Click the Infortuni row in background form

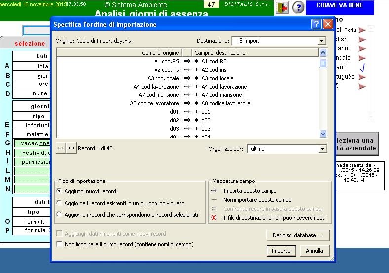32,125
